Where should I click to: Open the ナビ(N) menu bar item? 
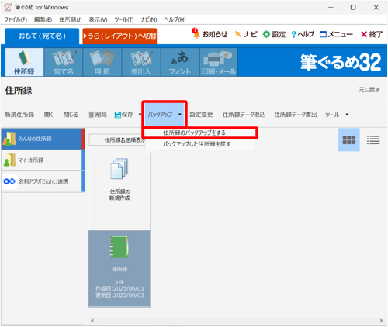(149, 19)
